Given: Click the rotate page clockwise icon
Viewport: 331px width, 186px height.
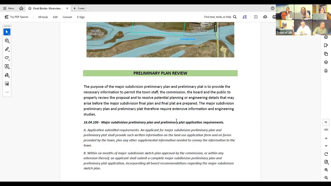Looking at the screenshot, I should [326, 154].
